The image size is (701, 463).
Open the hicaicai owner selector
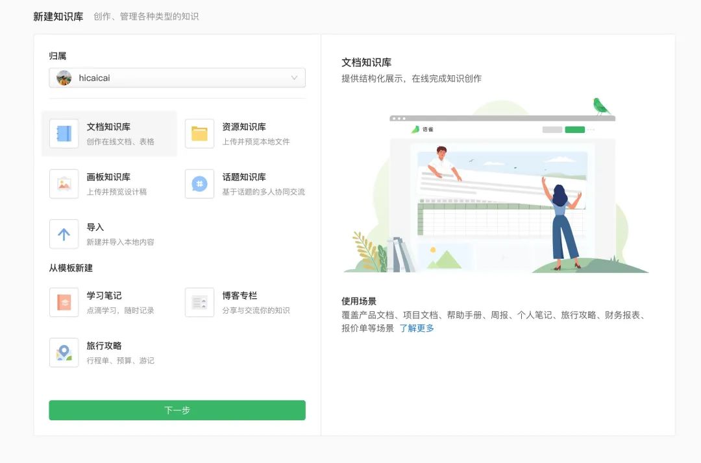pos(177,78)
